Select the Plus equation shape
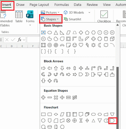 point(43,97)
